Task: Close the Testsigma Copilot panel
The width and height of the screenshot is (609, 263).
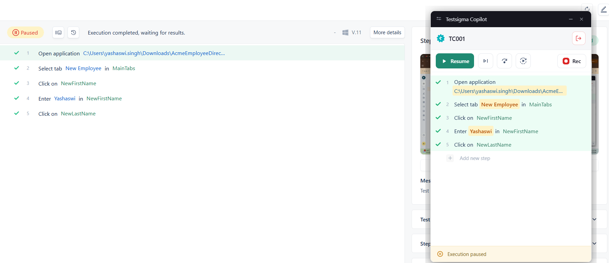Action: (x=581, y=19)
